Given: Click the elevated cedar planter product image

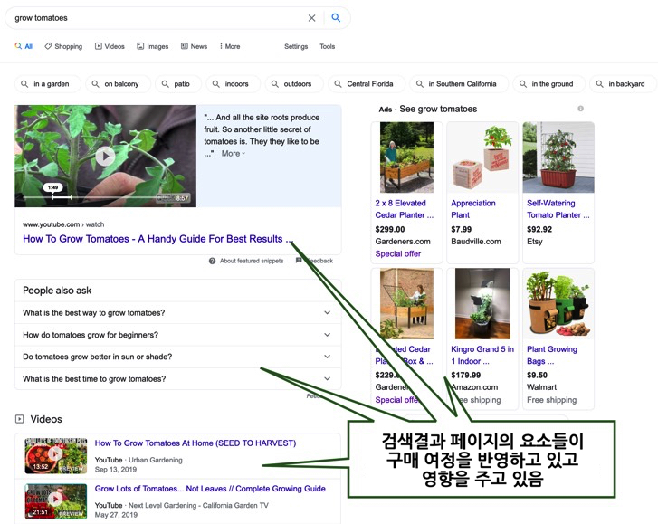Looking at the screenshot, I should (406, 157).
